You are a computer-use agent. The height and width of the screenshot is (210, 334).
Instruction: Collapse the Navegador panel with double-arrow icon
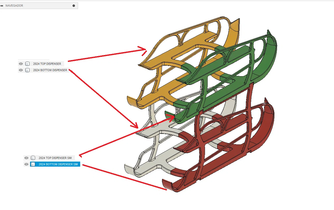pos(2,6)
